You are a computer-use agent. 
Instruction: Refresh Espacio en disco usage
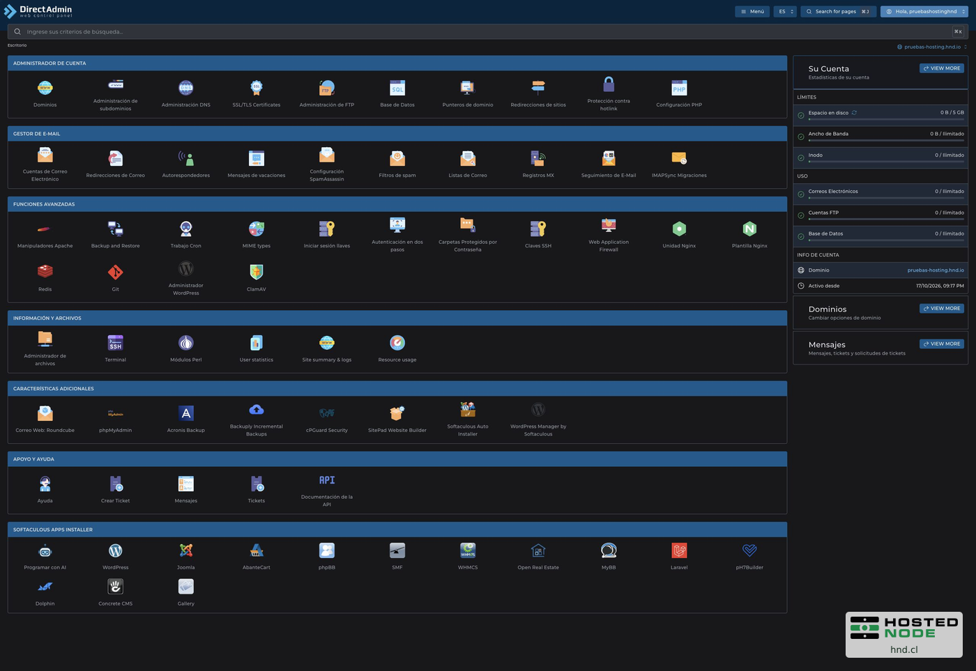click(854, 112)
